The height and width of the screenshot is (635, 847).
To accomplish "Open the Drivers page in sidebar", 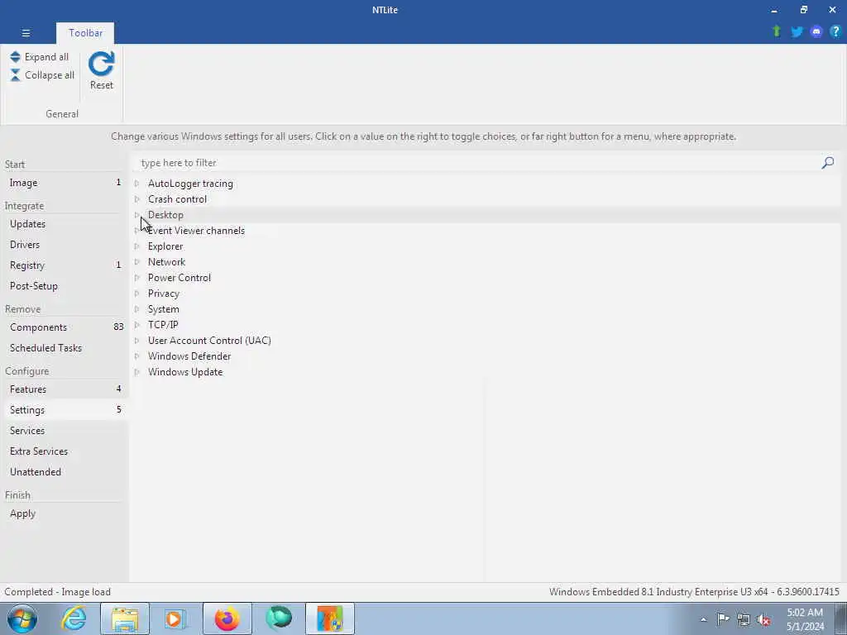I will tap(65, 245).
